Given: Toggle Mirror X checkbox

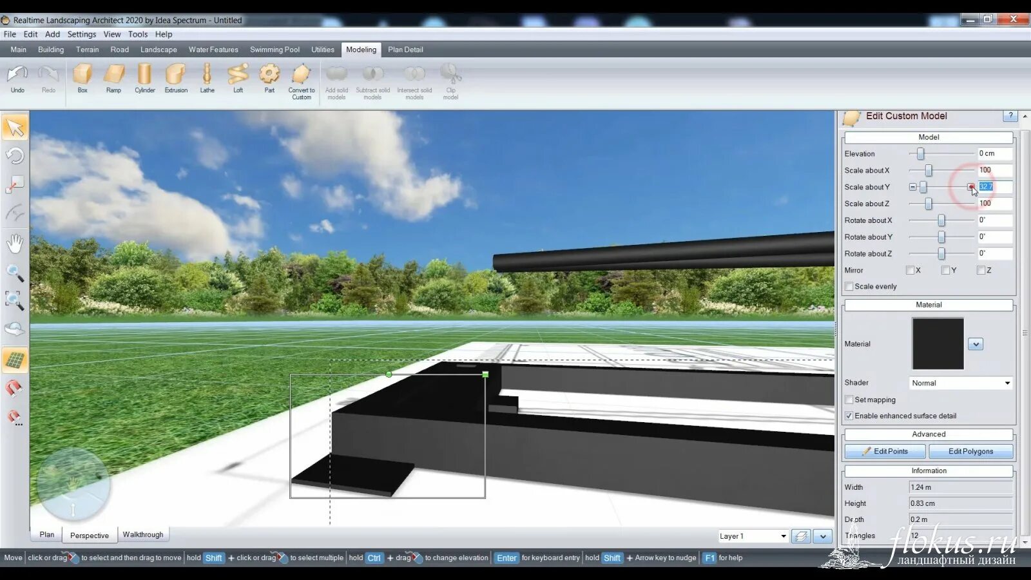Looking at the screenshot, I should pyautogui.click(x=910, y=270).
